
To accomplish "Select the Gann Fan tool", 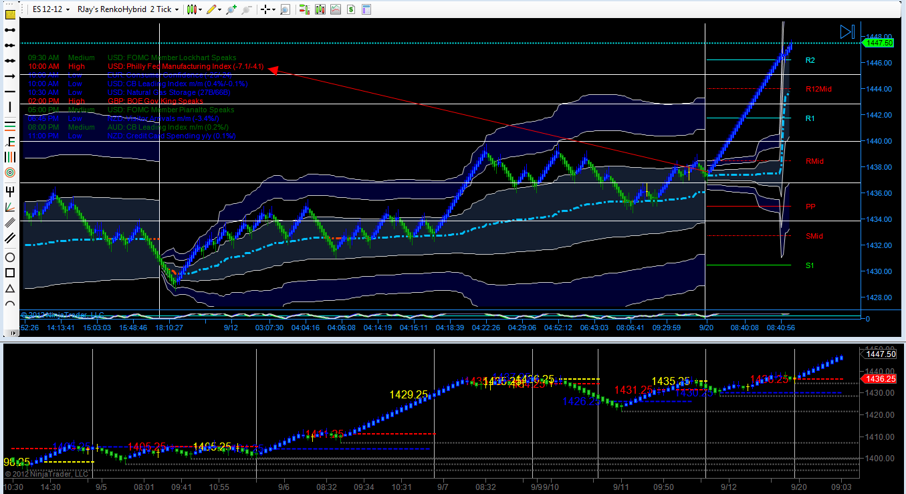I will (x=10, y=206).
